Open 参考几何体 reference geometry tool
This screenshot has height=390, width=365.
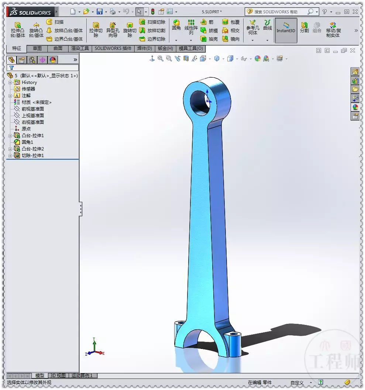point(253,27)
